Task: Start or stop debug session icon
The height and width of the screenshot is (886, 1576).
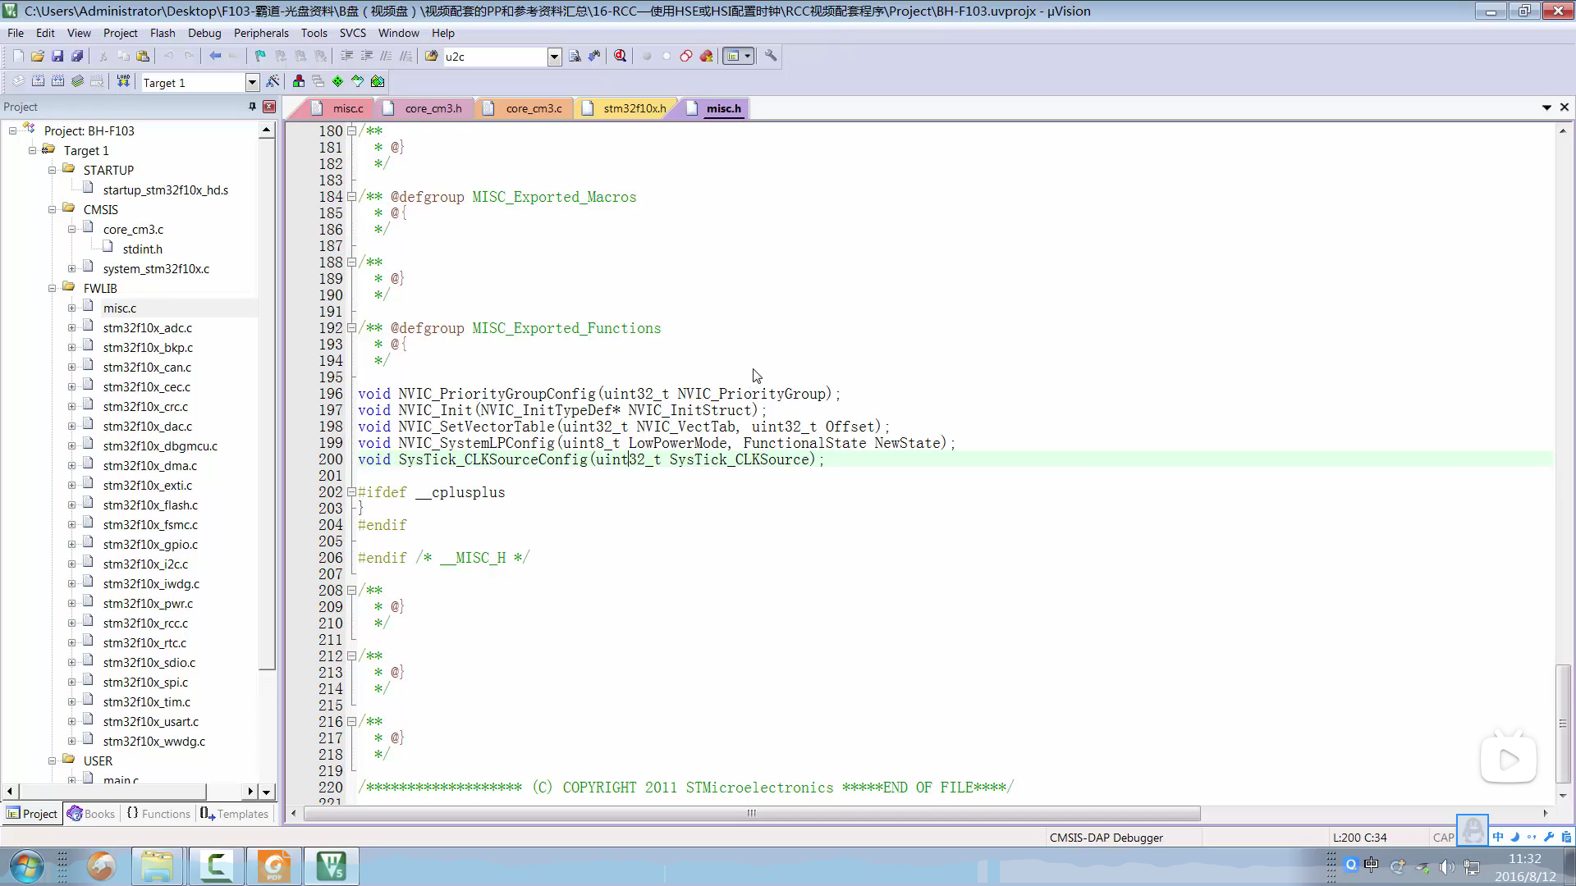Action: 620,56
